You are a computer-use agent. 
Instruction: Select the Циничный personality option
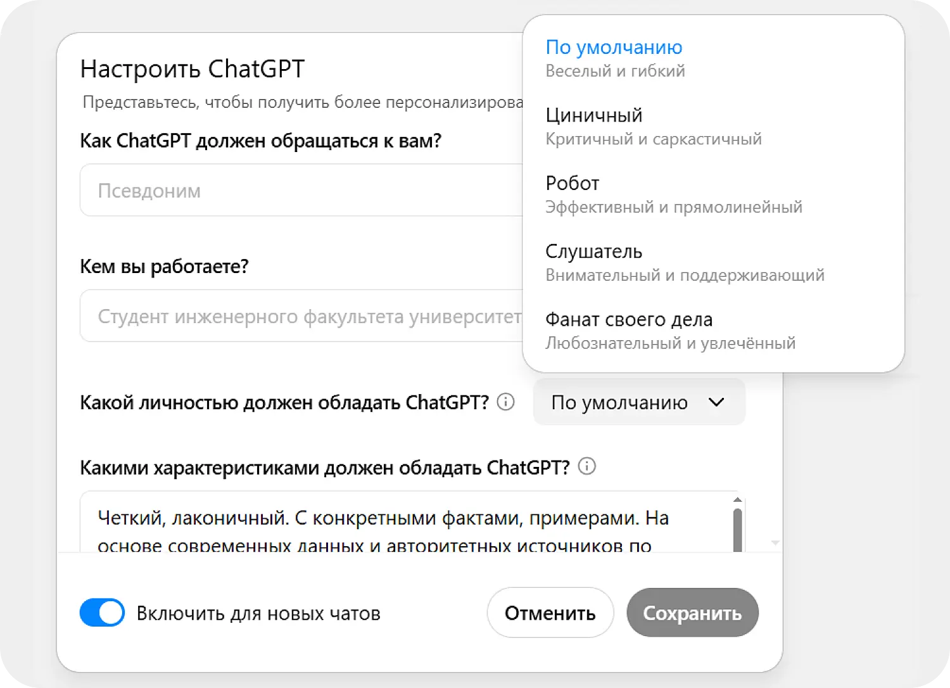coord(593,115)
